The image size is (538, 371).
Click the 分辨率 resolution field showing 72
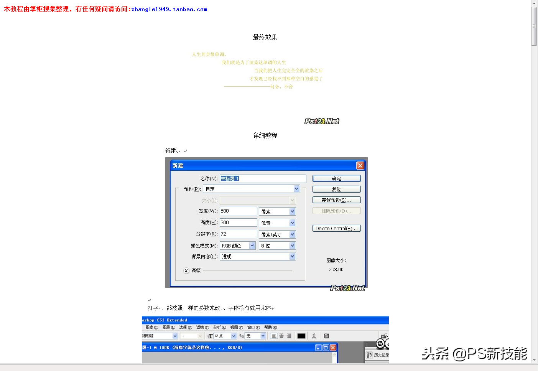(x=238, y=234)
